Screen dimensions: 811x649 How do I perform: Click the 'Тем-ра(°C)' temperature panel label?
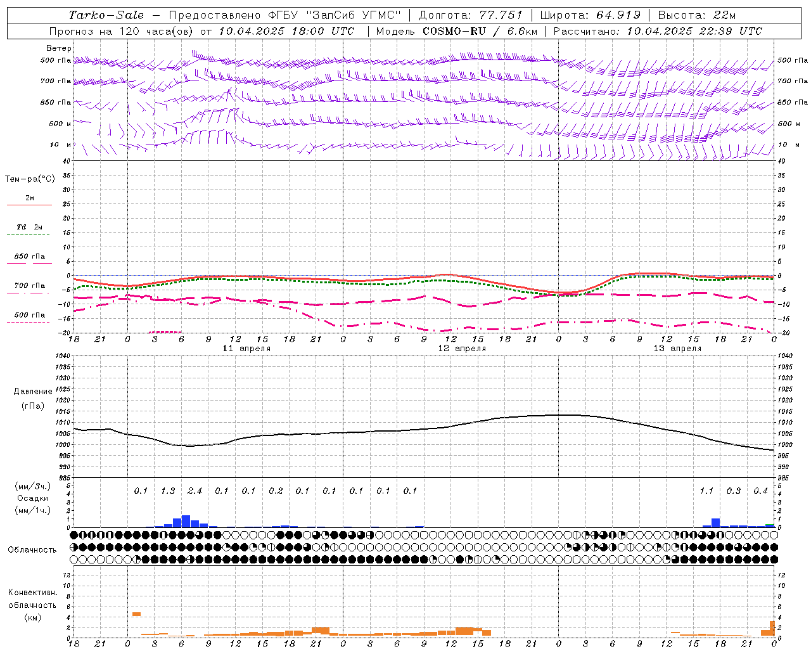30,179
